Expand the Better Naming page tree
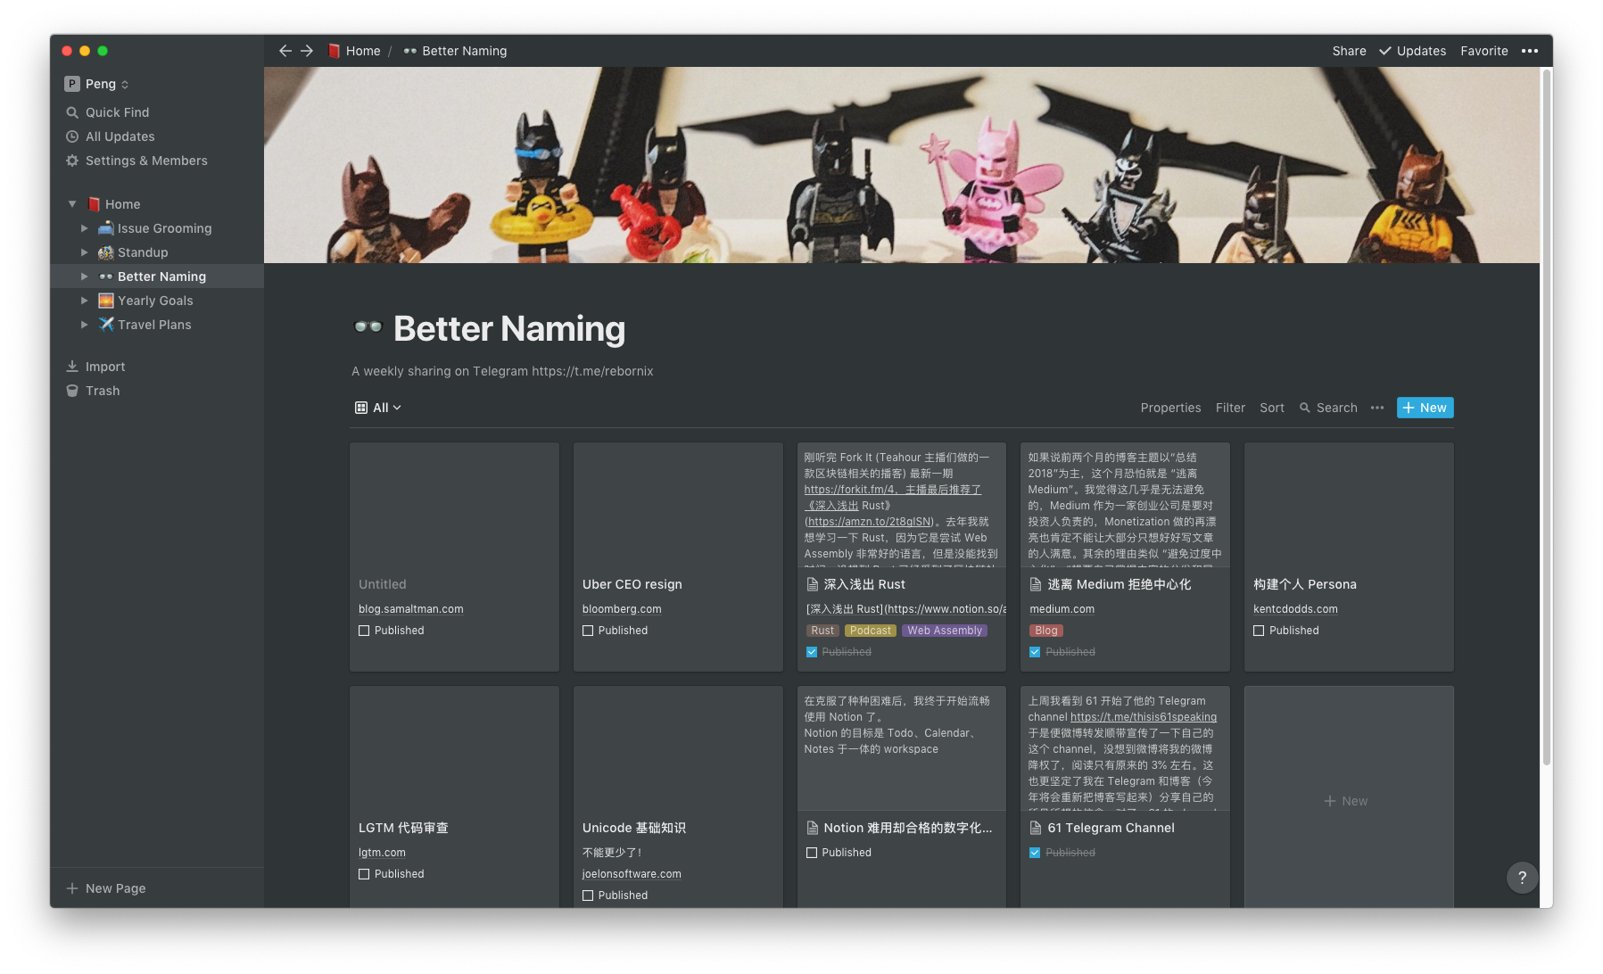The height and width of the screenshot is (974, 1603). (84, 277)
